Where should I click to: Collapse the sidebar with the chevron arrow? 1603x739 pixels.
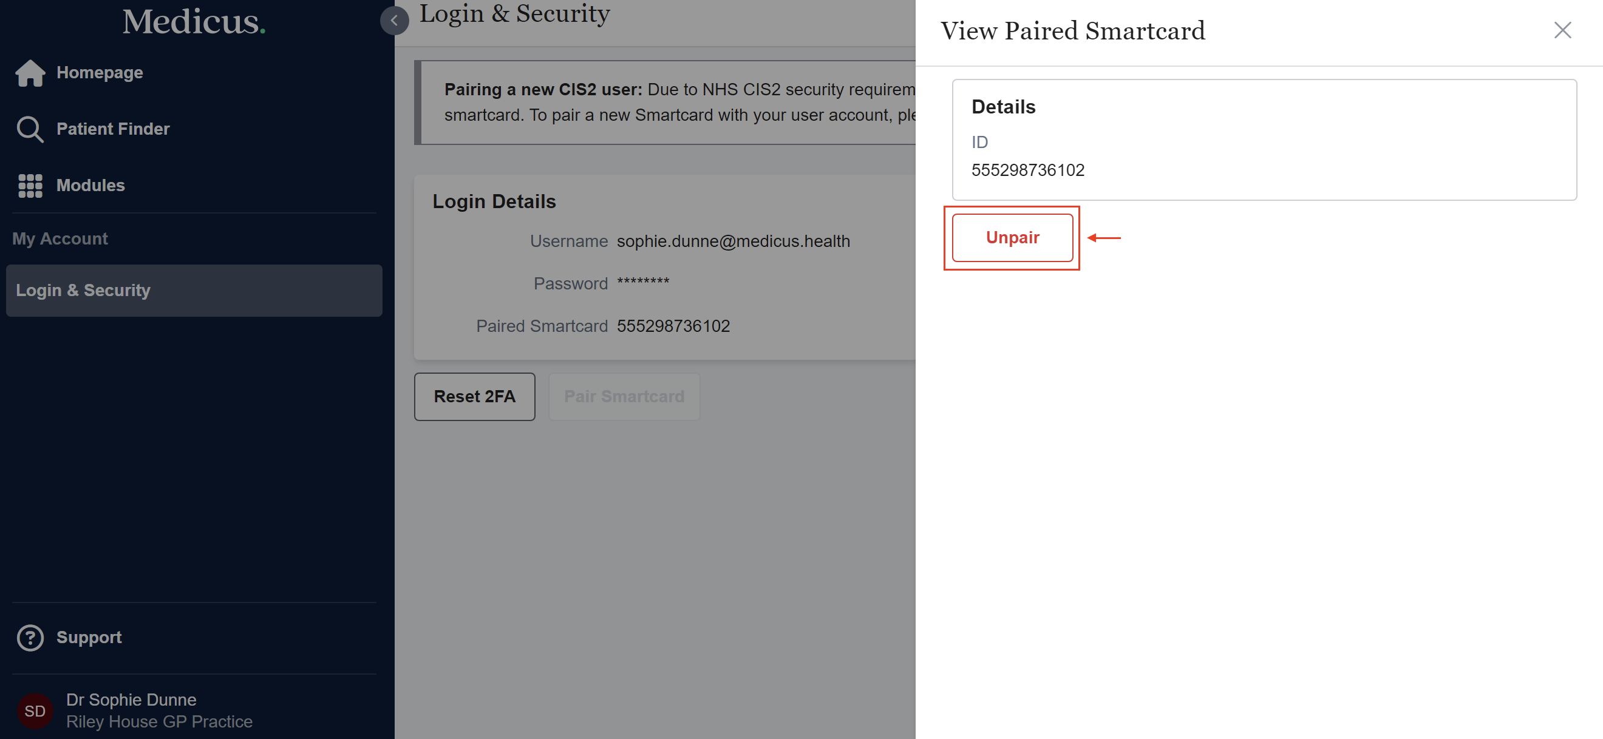(394, 21)
